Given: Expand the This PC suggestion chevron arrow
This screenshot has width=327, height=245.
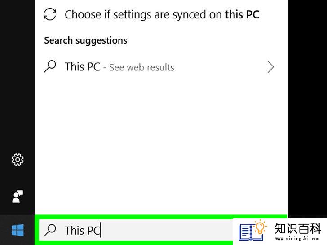Looking at the screenshot, I should 270,67.
